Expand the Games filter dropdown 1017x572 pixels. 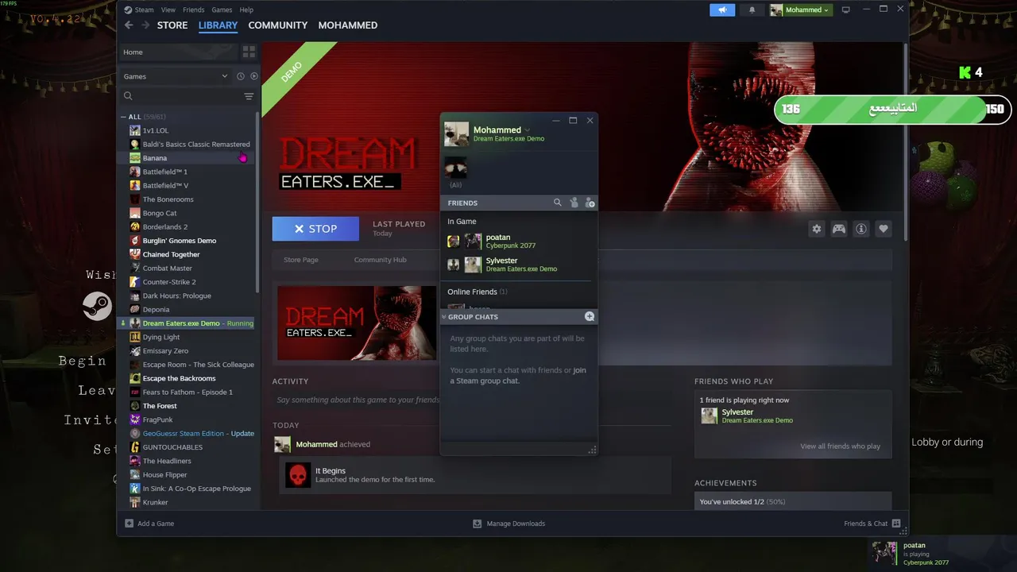click(x=176, y=76)
